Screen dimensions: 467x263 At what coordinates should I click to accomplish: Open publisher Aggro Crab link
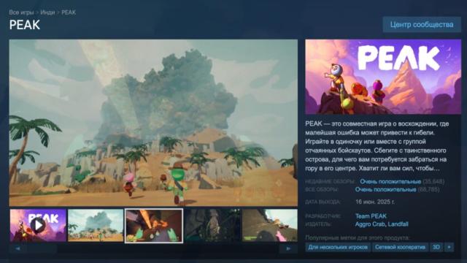pos(367,224)
